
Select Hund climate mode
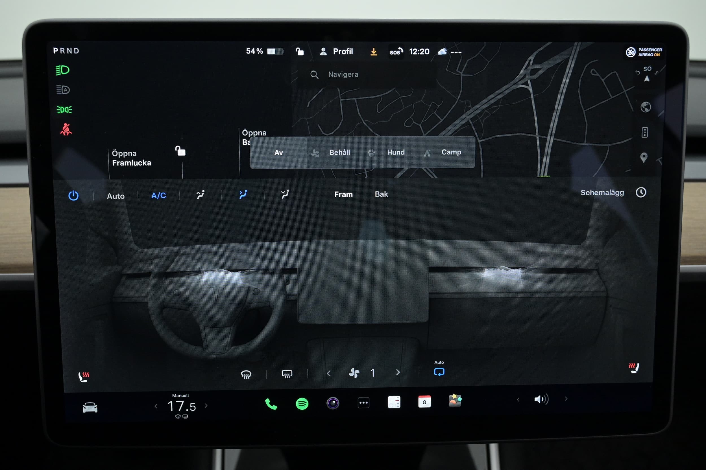coord(395,152)
